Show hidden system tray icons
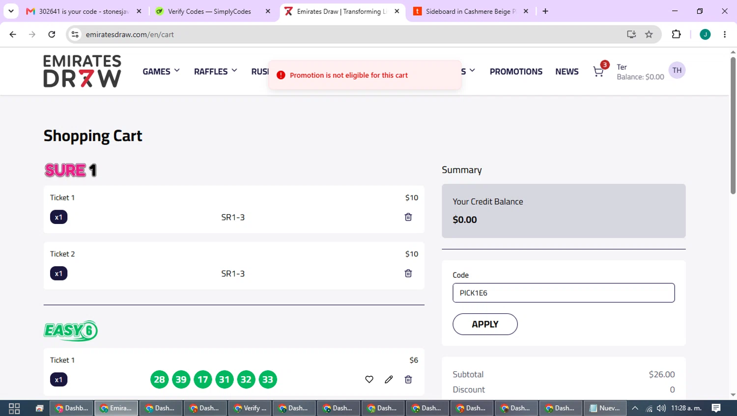 click(635, 408)
